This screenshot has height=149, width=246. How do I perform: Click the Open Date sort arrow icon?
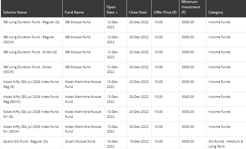[x=116, y=13]
